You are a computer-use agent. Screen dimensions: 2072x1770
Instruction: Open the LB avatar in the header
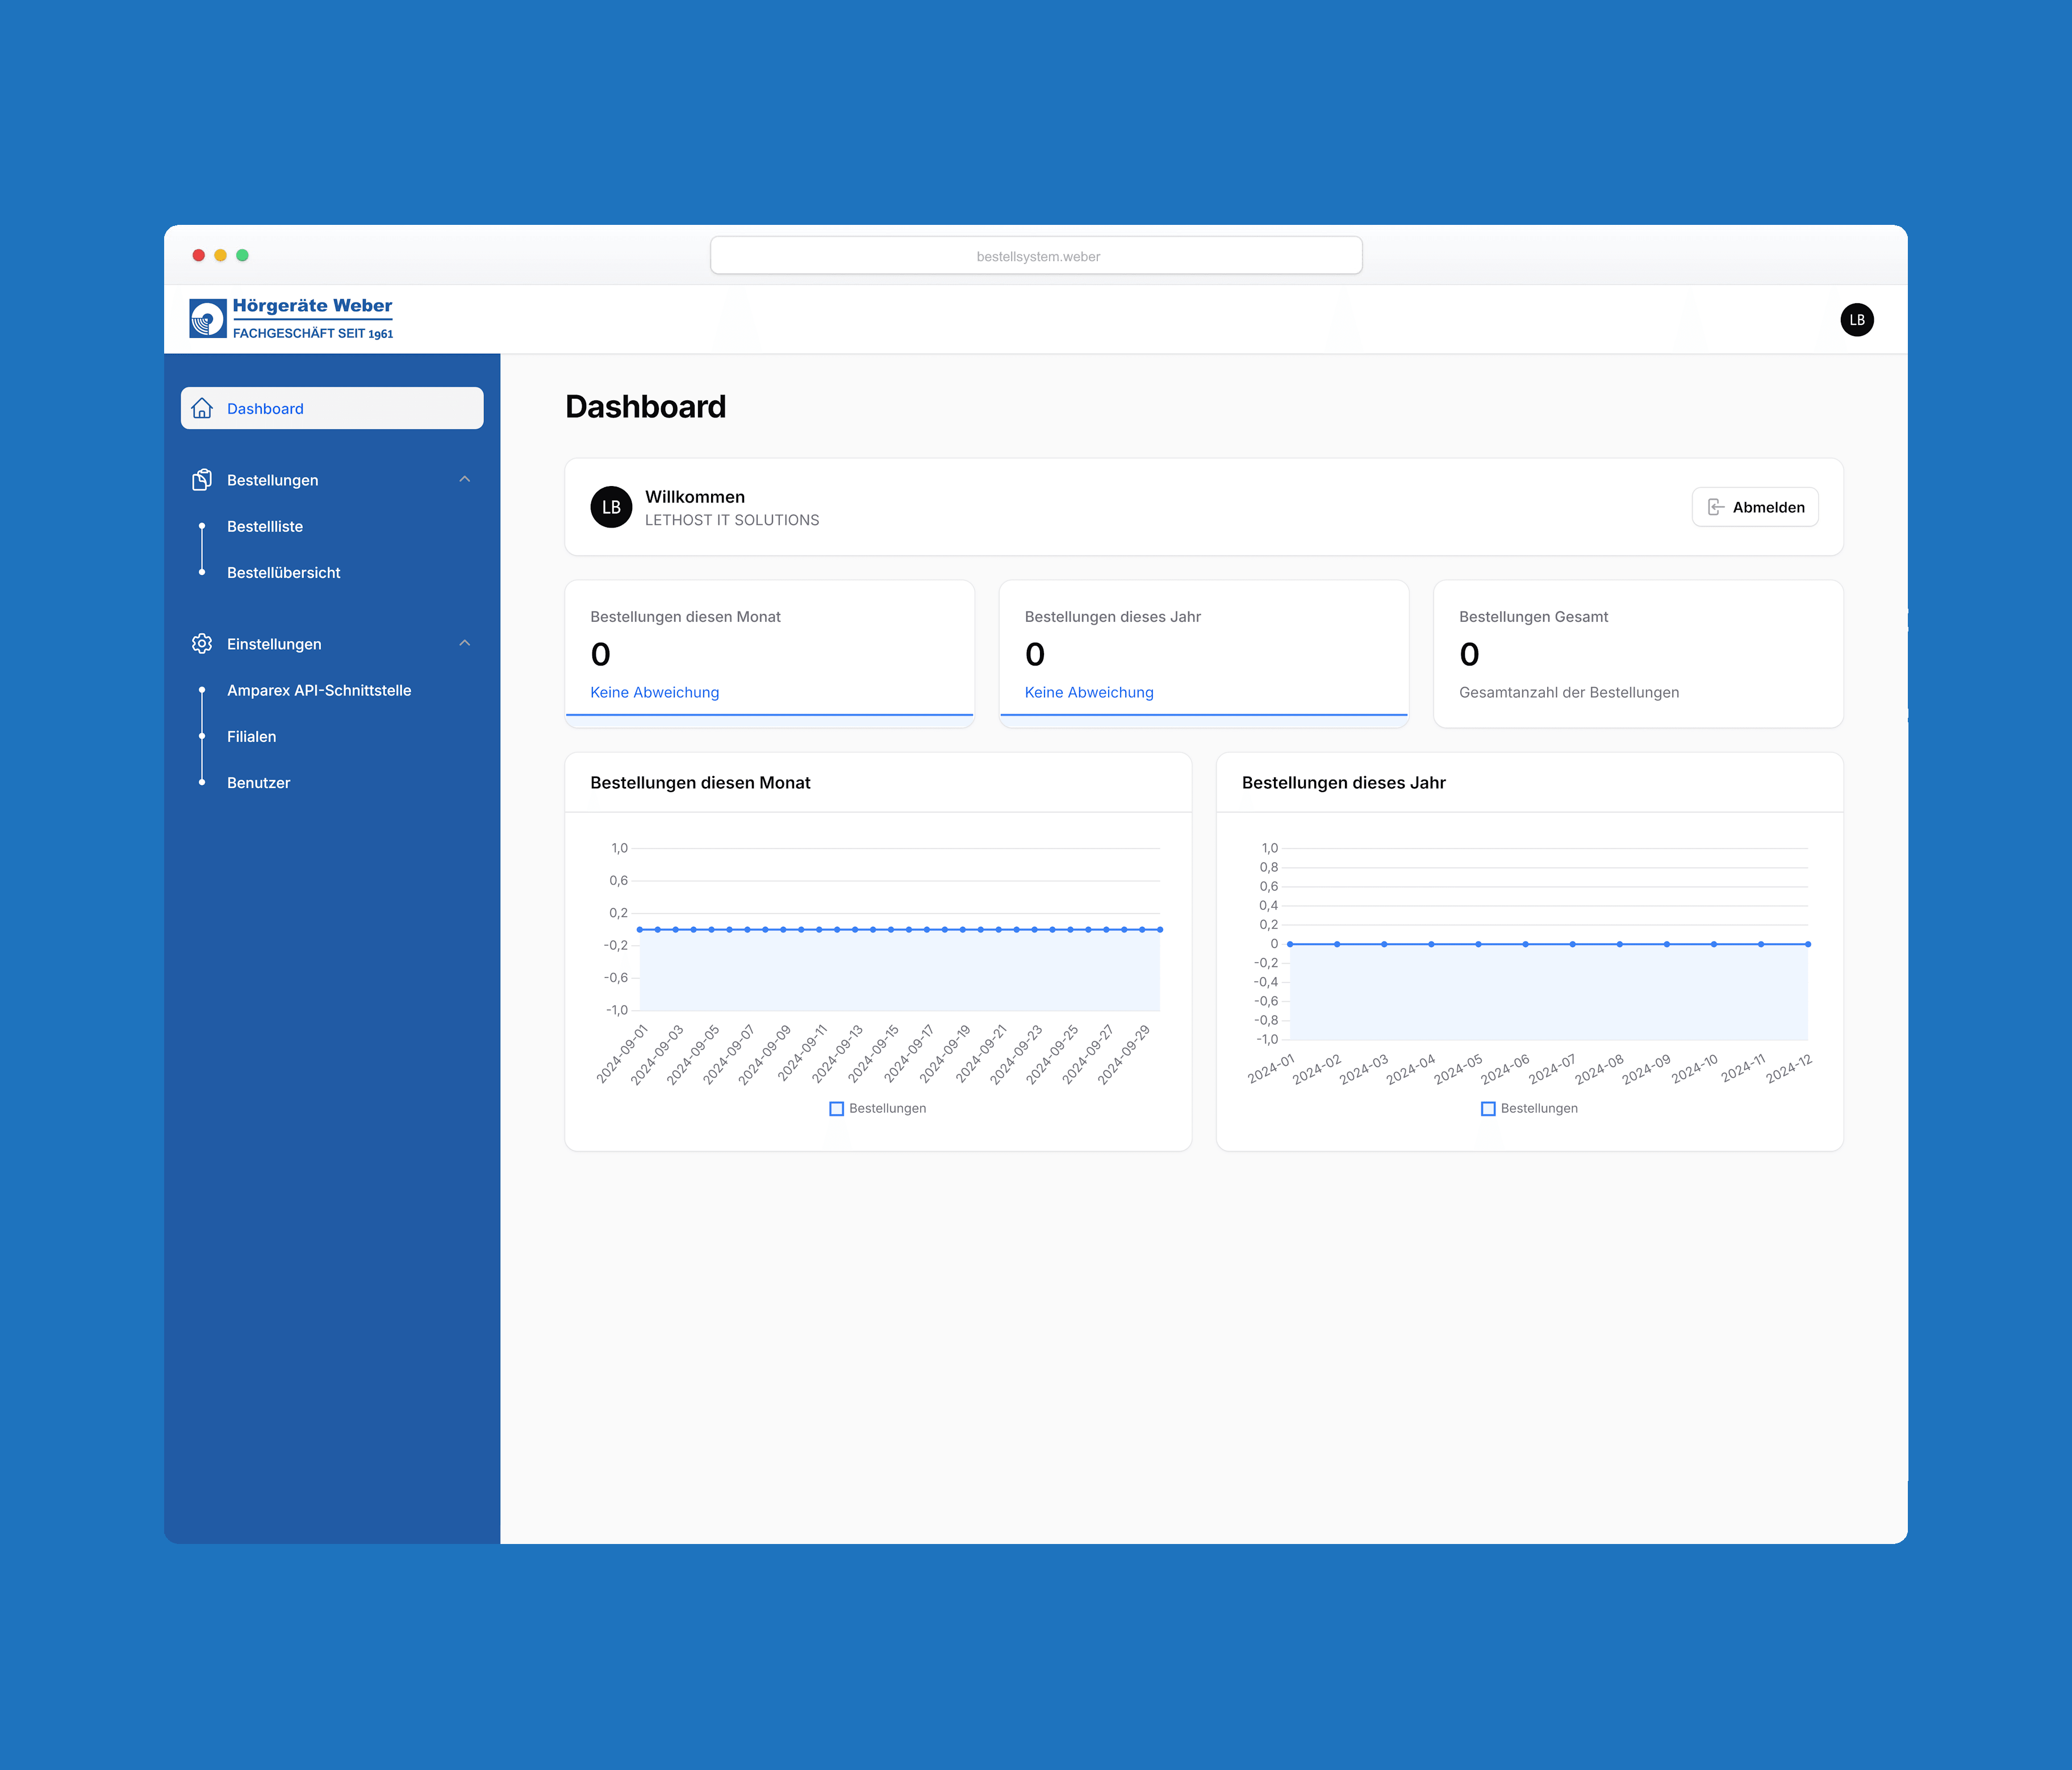tap(1856, 320)
